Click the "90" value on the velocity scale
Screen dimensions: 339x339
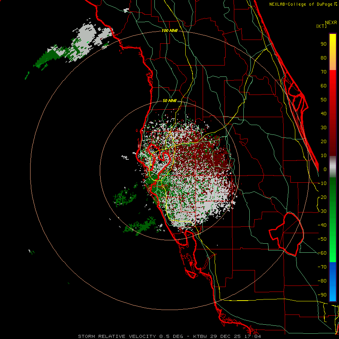pyautogui.click(x=324, y=44)
